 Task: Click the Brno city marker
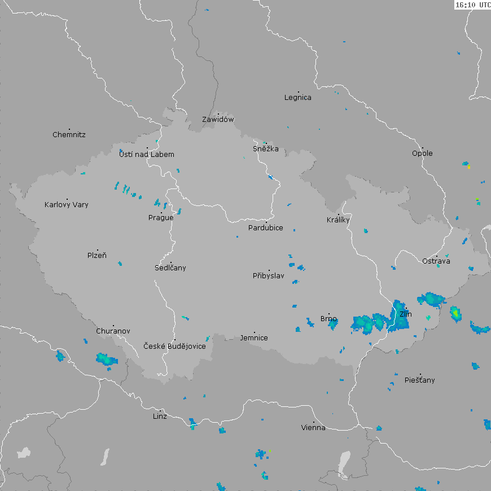pos(329,313)
